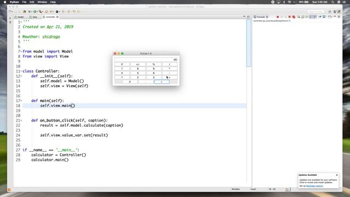
Task: Maximize the Console view
Action: tap(339, 17)
